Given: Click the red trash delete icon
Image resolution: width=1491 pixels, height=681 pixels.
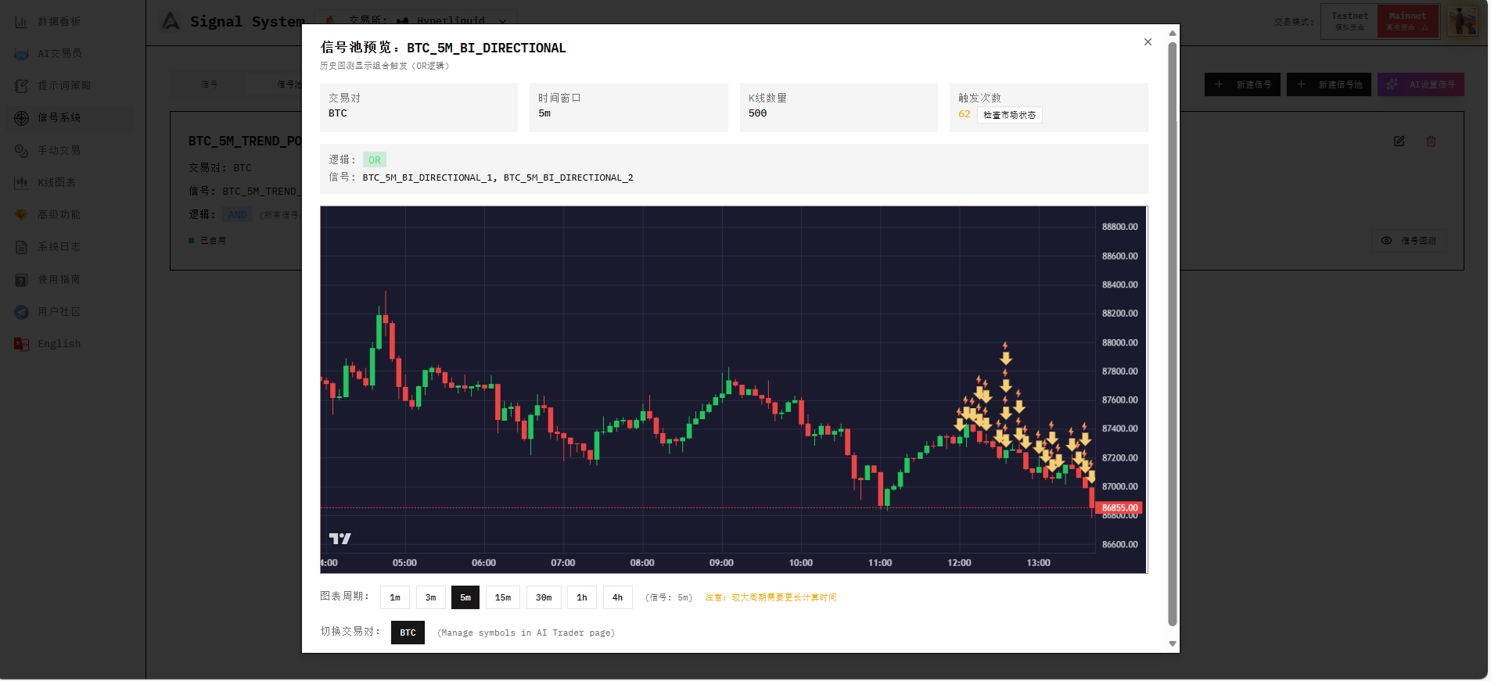Looking at the screenshot, I should click(x=1431, y=142).
